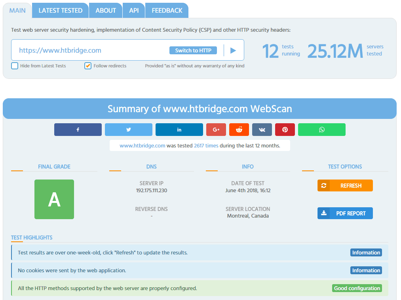Click Information badge on one-week-old results row
This screenshot has width=401, height=300.
[x=366, y=253]
